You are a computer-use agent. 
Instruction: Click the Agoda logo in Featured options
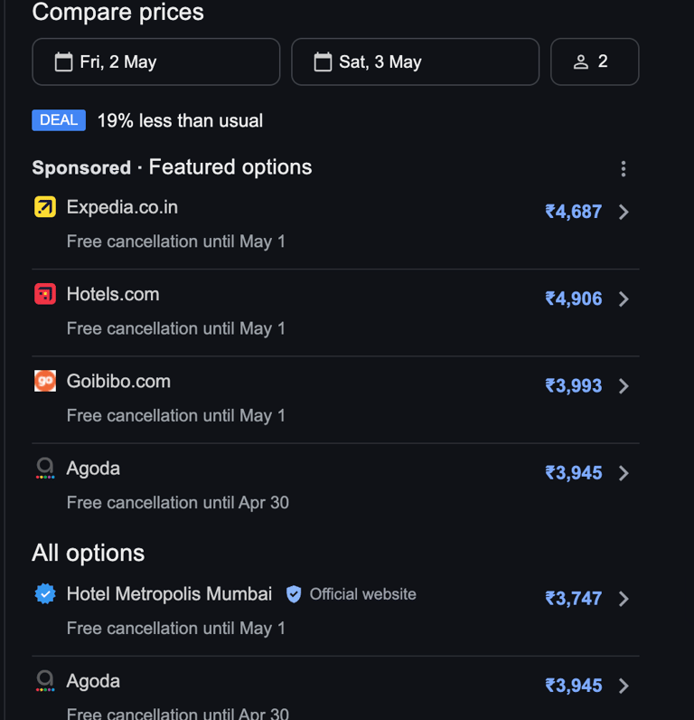(45, 469)
